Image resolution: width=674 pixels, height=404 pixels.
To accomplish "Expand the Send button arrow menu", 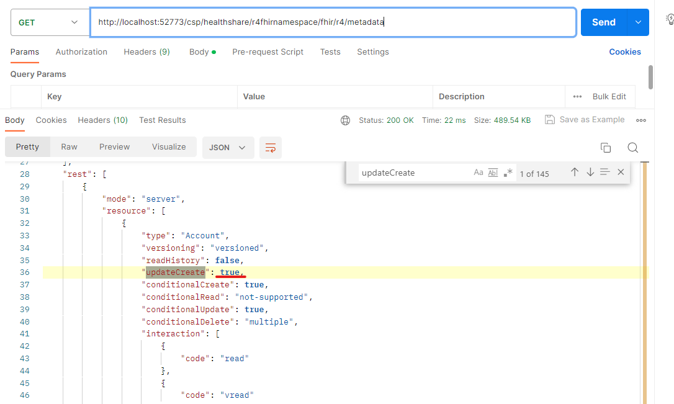I will (x=638, y=22).
